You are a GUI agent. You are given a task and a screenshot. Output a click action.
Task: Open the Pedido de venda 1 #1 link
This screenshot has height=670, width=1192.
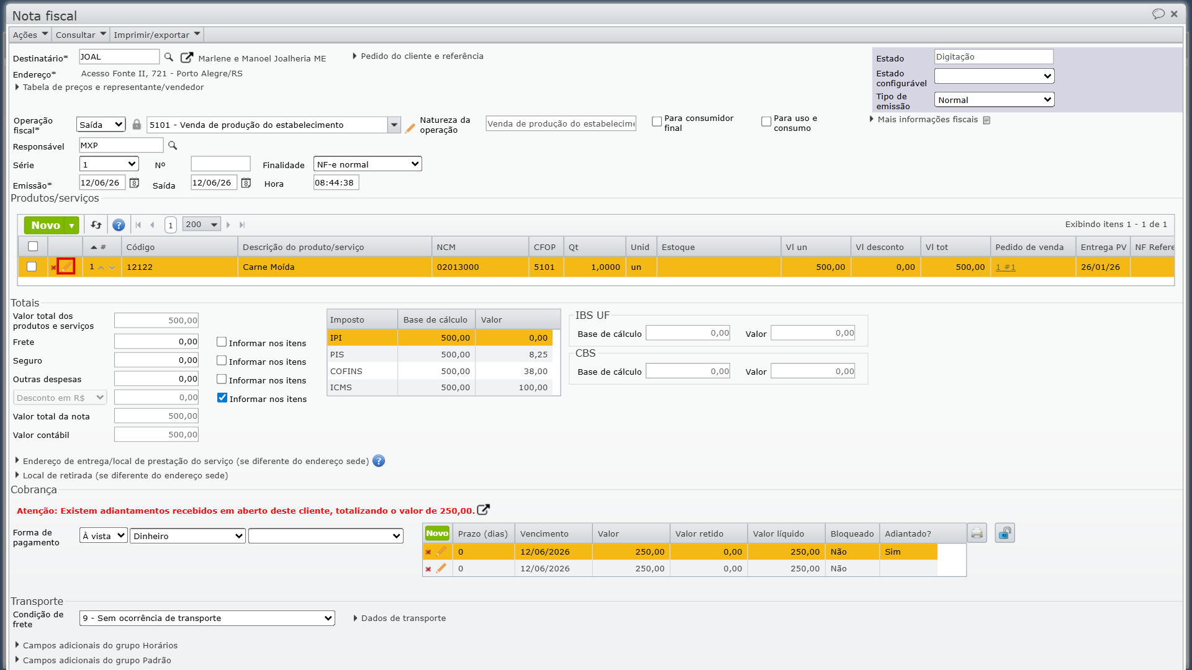1006,267
